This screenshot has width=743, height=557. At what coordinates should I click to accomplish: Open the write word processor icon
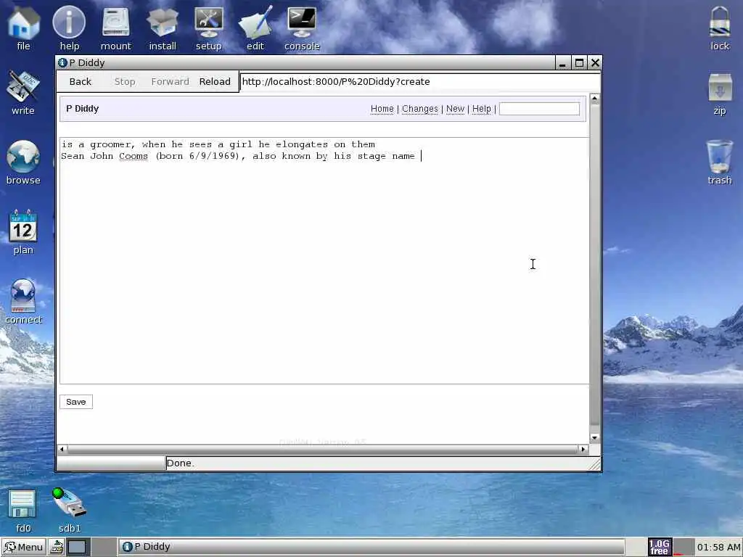pos(23,93)
